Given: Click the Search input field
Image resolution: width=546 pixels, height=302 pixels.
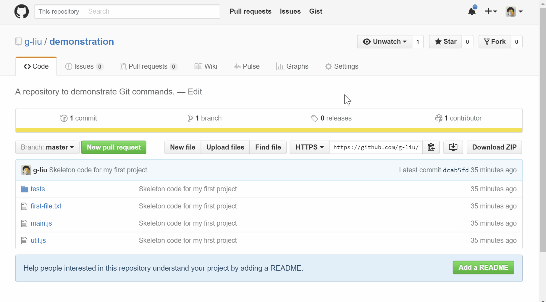Looking at the screenshot, I should coord(152,12).
